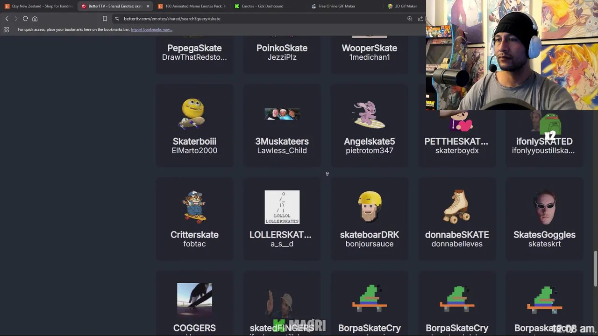The width and height of the screenshot is (598, 336).
Task: Switch to the 3D Gif Maker tab
Action: pos(405,6)
